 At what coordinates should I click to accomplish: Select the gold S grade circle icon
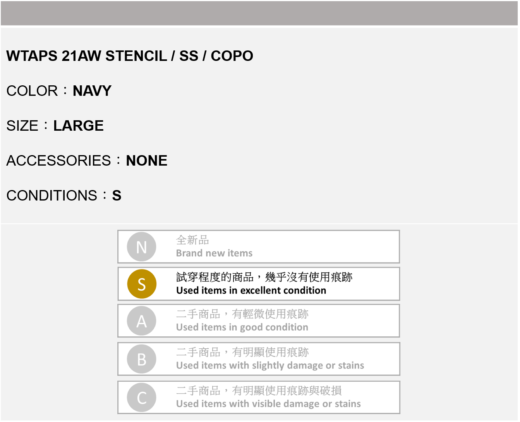point(142,284)
